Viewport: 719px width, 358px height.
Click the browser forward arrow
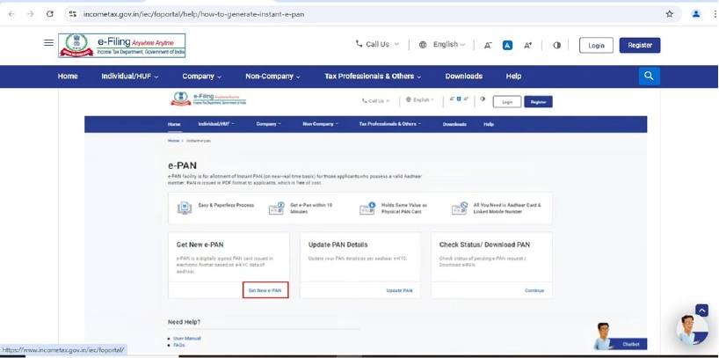pos(30,14)
